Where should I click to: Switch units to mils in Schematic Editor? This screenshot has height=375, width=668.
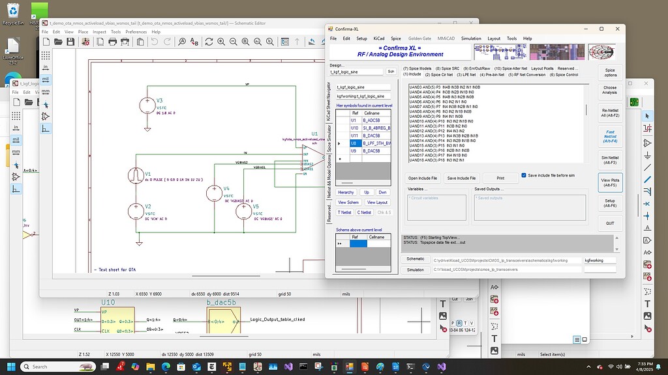pos(46,79)
